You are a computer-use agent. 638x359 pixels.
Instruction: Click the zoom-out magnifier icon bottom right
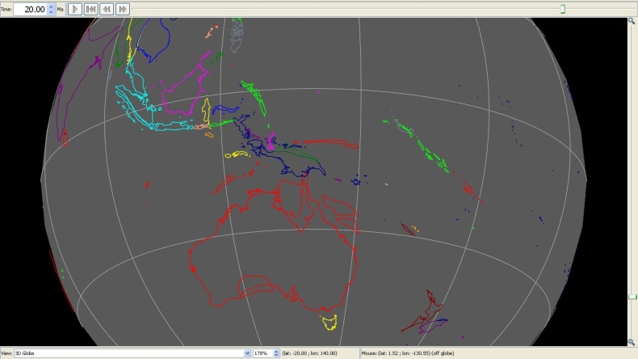[x=632, y=342]
